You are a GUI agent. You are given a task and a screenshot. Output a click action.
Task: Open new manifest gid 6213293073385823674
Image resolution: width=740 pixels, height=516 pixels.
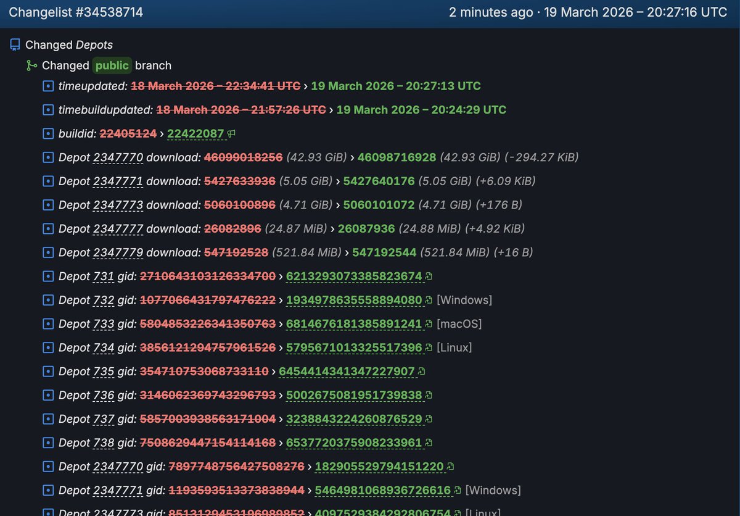click(x=354, y=276)
